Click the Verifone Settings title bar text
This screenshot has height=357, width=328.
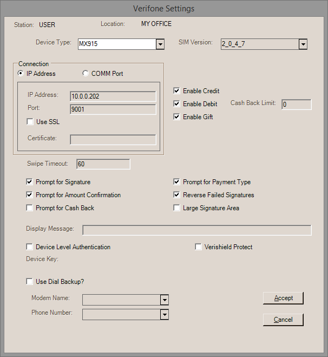coord(164,9)
